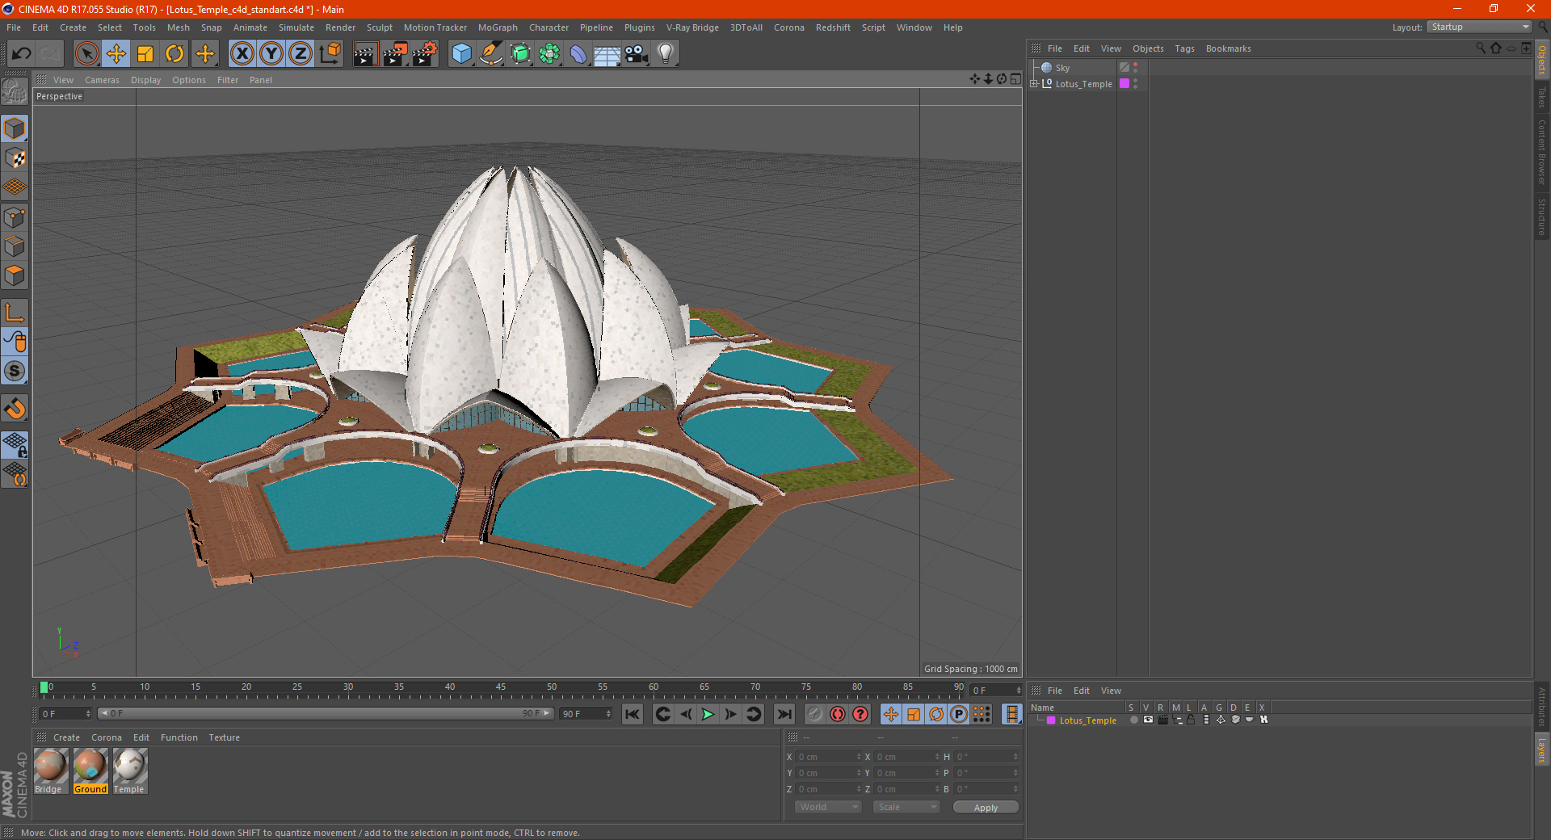The width and height of the screenshot is (1551, 840).
Task: Add a Cube primitive object
Action: 461,54
